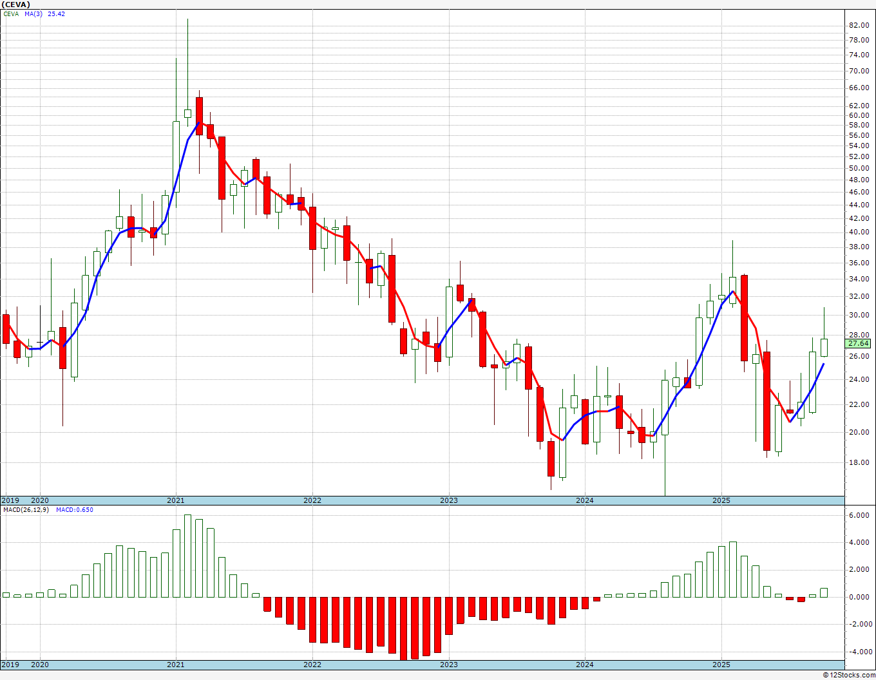This screenshot has width=876, height=680.
Task: Click the highlighted current price tag 27.64
Action: click(858, 344)
